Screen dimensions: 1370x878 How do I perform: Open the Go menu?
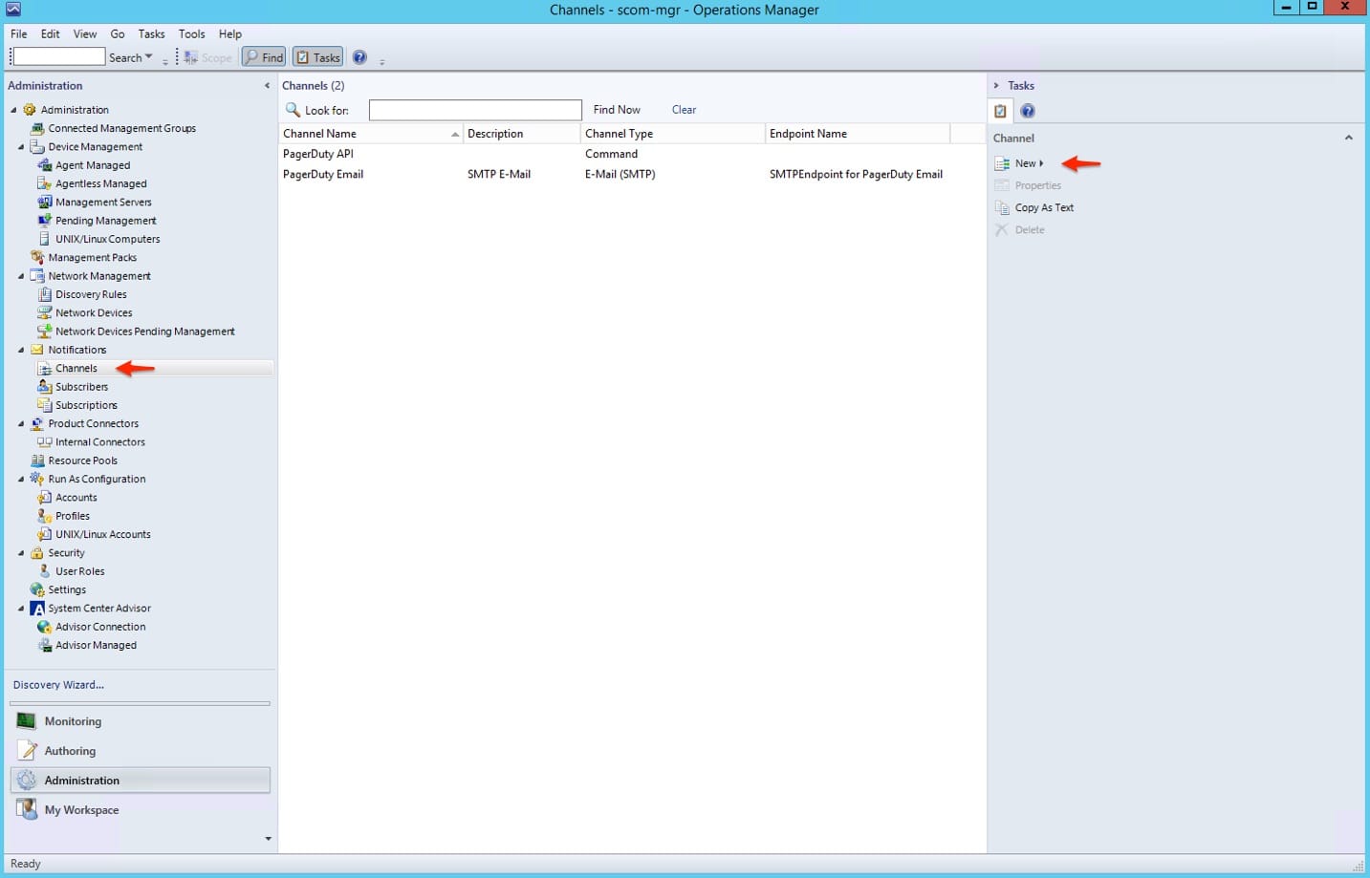(118, 33)
